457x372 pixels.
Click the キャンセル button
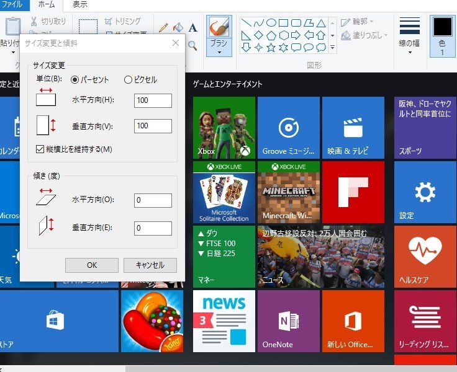tap(150, 265)
